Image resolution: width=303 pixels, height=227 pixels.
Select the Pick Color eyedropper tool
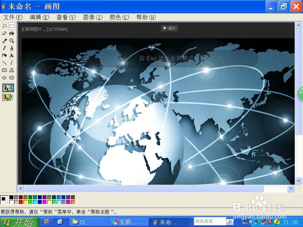click(4, 41)
